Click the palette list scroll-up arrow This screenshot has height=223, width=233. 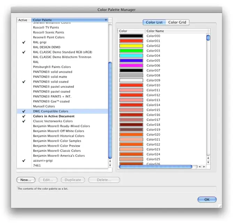pos(110,161)
